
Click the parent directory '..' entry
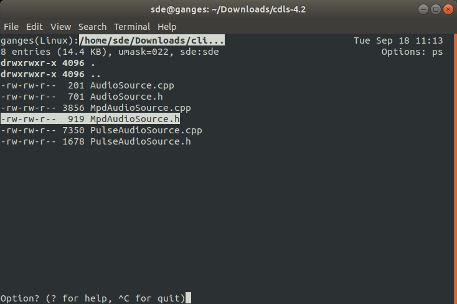50,74
